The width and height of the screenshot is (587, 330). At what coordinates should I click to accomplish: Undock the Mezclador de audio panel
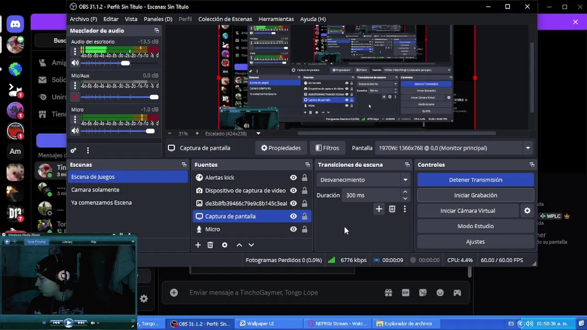point(157,31)
